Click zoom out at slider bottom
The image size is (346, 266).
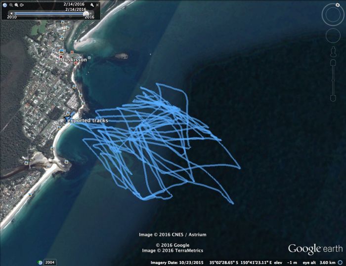click(333, 98)
